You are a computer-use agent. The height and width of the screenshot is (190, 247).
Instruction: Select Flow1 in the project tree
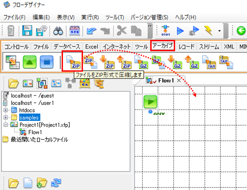coord(35,132)
